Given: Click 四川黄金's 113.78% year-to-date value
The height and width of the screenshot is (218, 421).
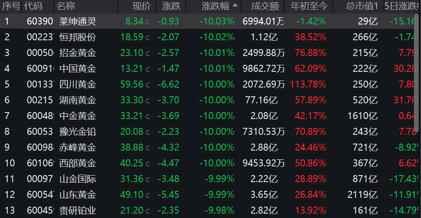Looking at the screenshot, I should tap(311, 84).
